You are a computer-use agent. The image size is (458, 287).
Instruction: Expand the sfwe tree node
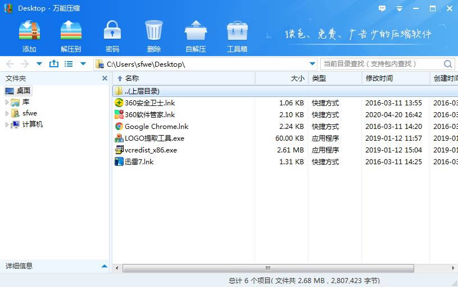tap(7, 113)
